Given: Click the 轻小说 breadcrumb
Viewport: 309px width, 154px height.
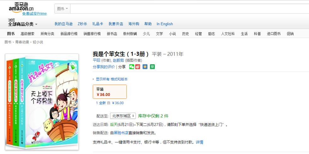Looking at the screenshot, I should click(x=38, y=42).
